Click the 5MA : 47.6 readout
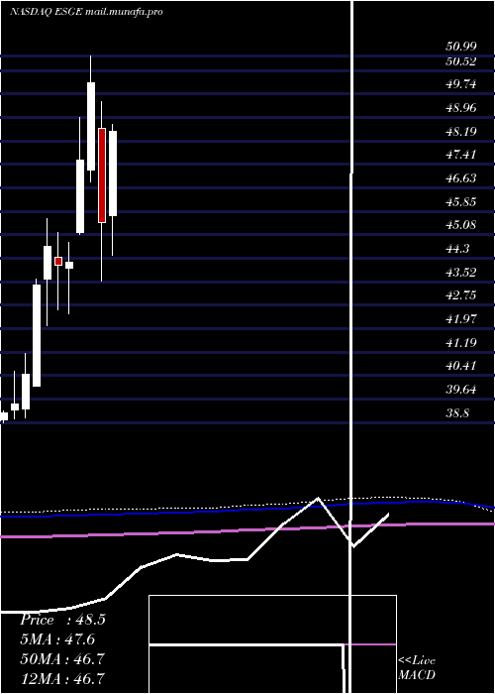Viewport: 495px width, 694px height. pyautogui.click(x=57, y=639)
